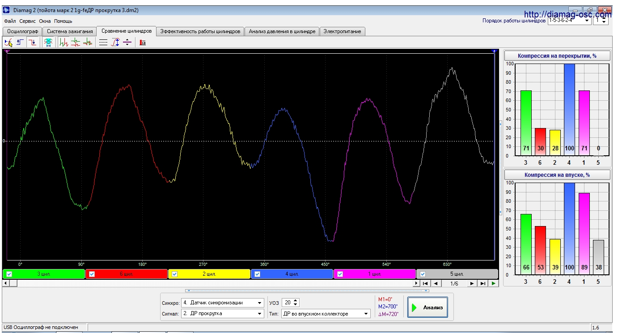The image size is (618, 333).
Task: Choose the red falling-edge trigger icon
Action: click(32, 43)
